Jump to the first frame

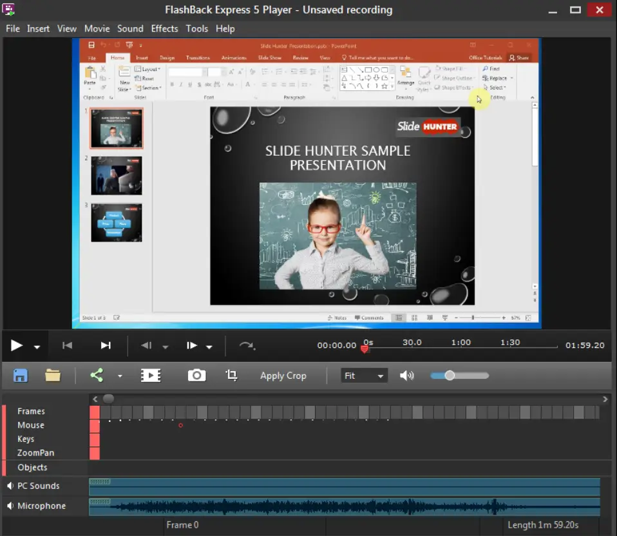67,345
